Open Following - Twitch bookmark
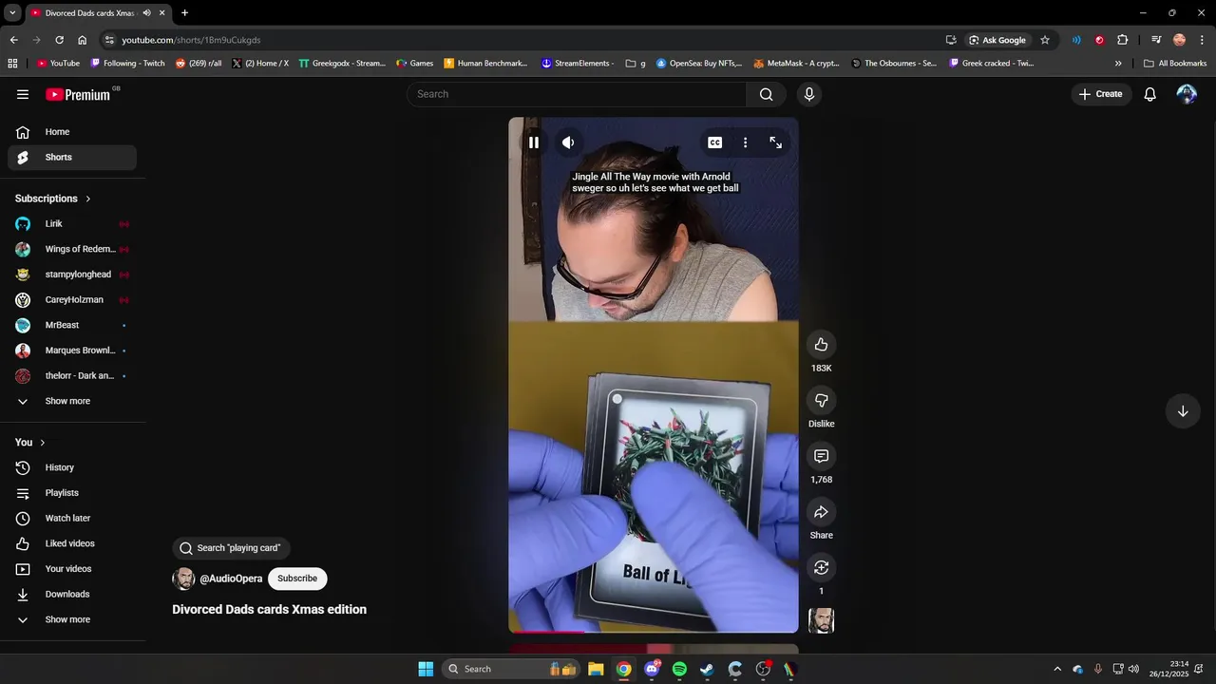This screenshot has width=1216, height=684. tap(128, 64)
